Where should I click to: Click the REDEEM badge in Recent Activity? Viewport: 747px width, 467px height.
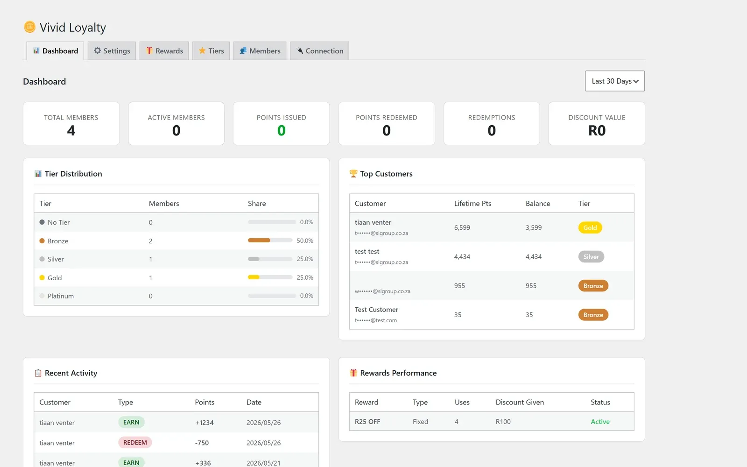tap(135, 443)
